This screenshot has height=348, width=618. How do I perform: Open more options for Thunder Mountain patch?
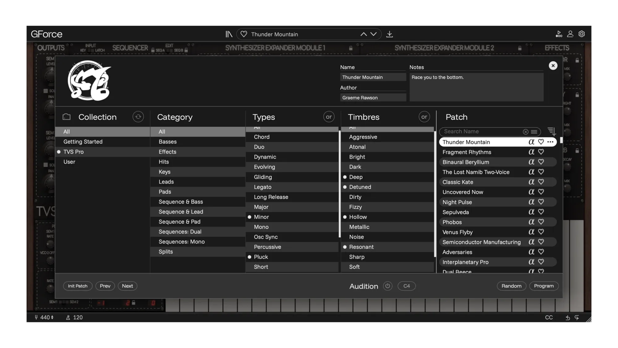point(550,142)
